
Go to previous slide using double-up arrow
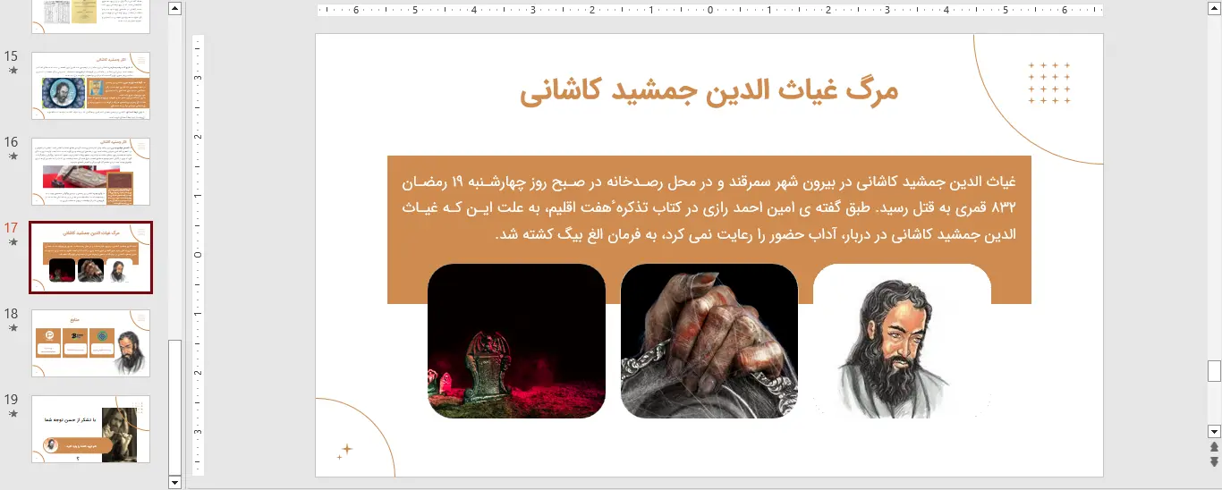click(1214, 446)
